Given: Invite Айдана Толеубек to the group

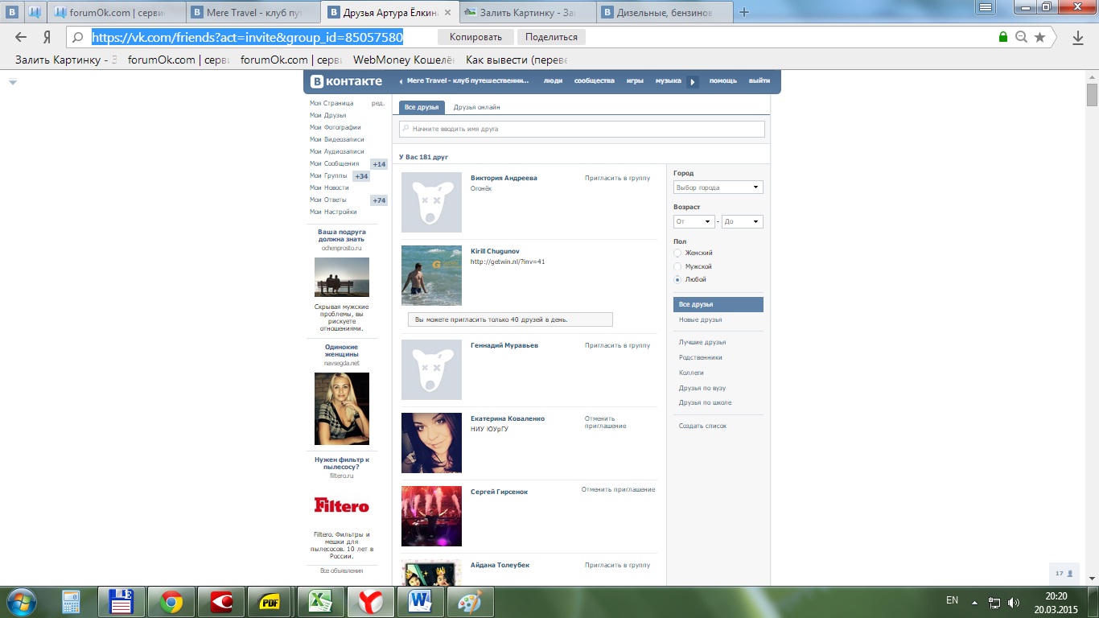Looking at the screenshot, I should (617, 565).
